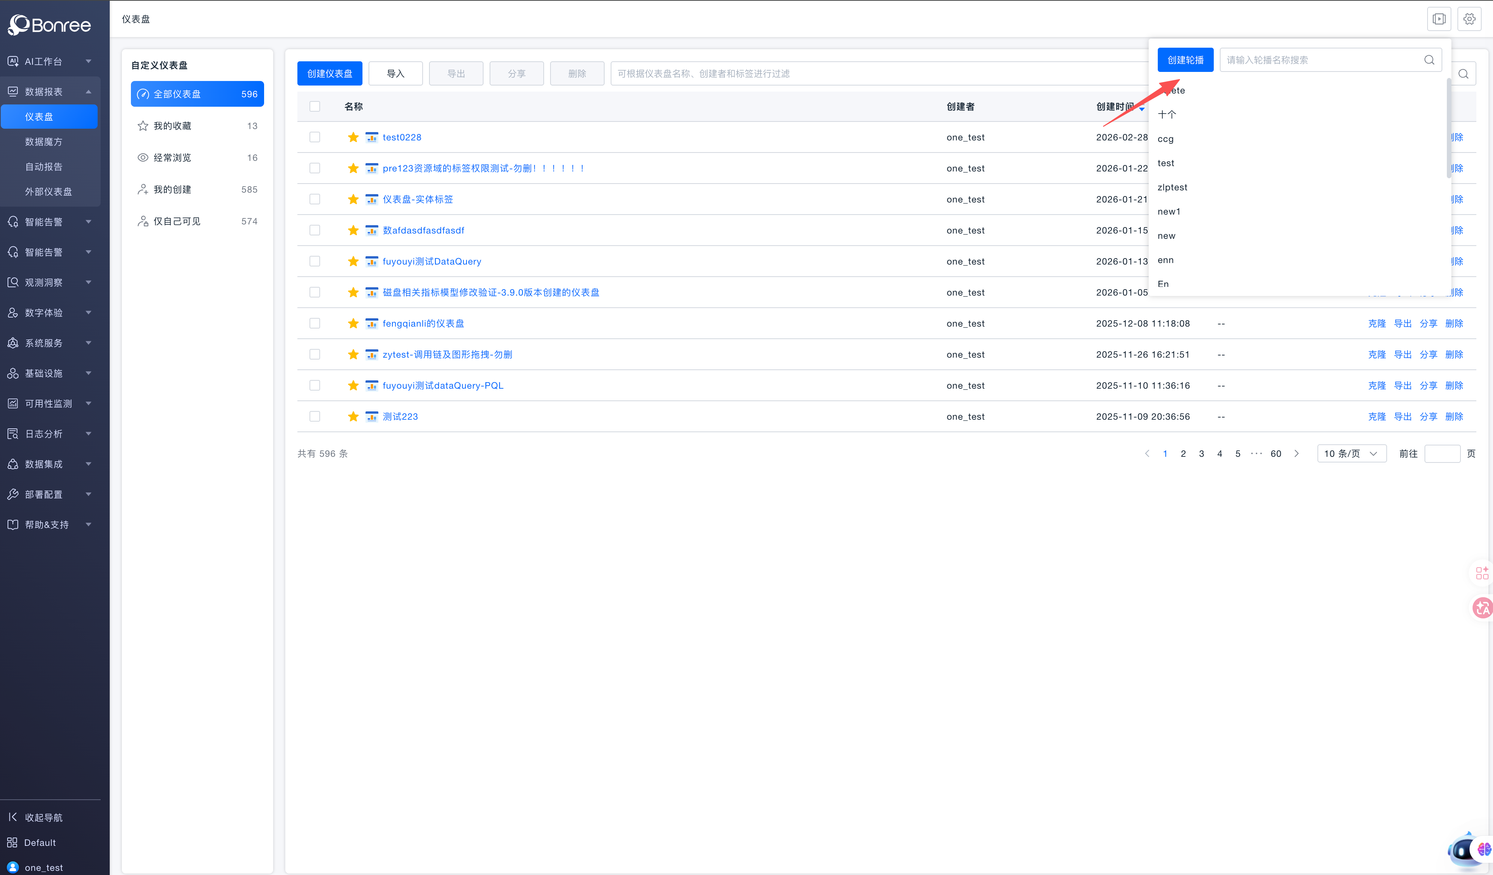The image size is (1493, 875).
Task: Check the select-all checkbox in table header
Action: 314,106
